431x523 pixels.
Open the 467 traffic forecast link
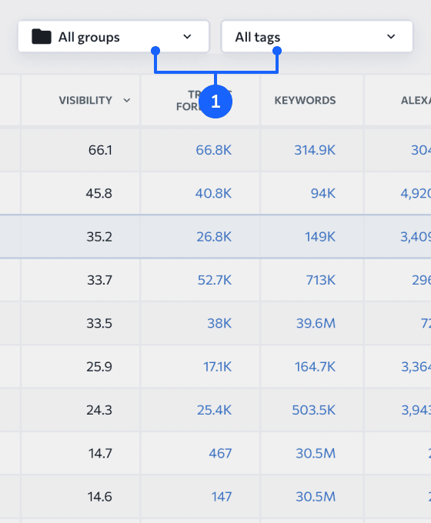220,453
